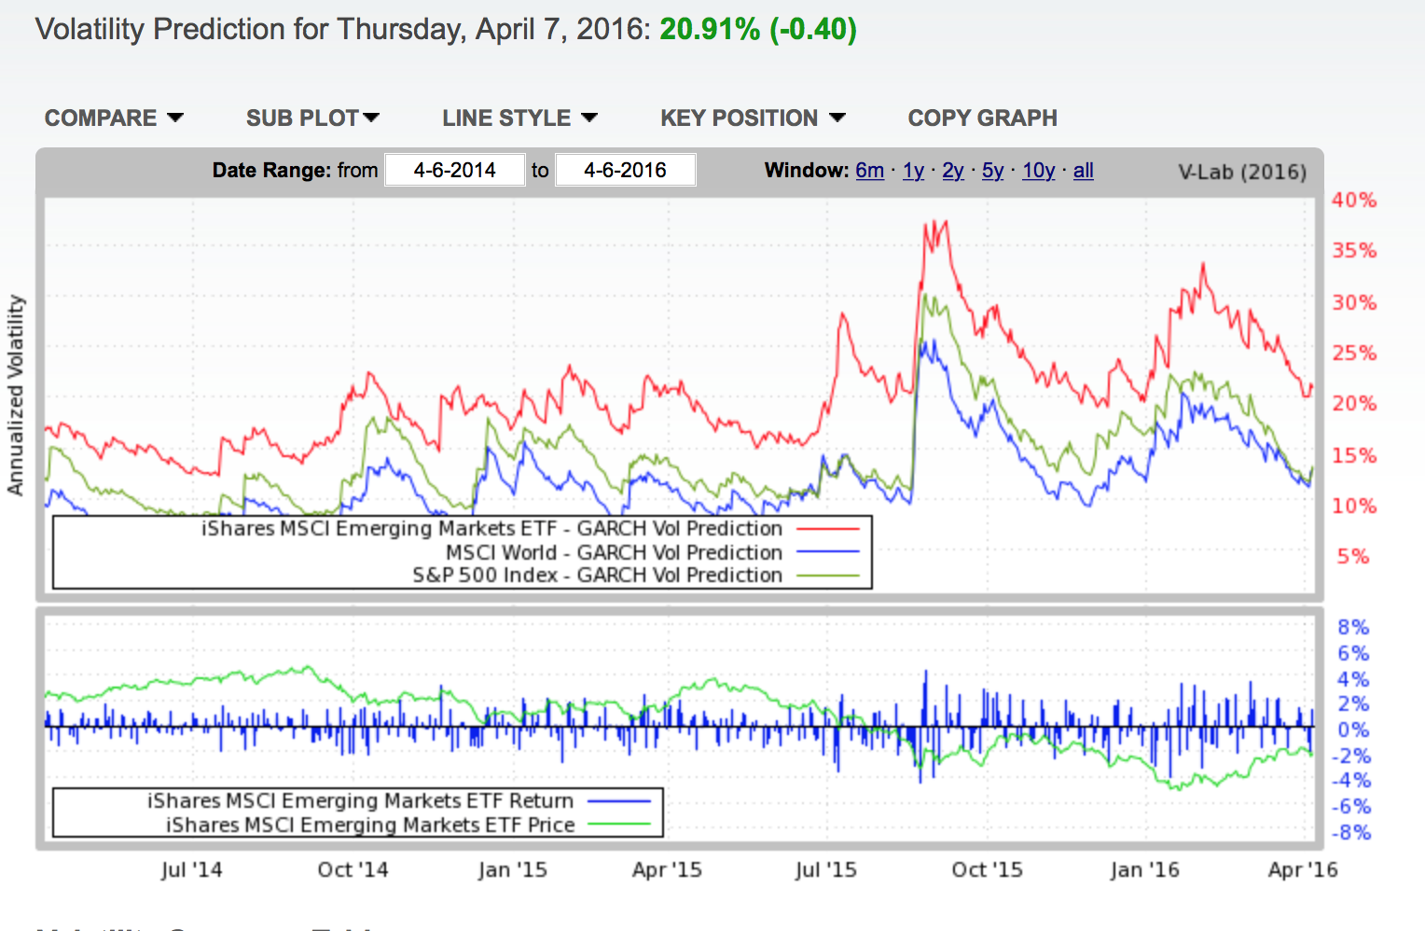Image resolution: width=1425 pixels, height=931 pixels.
Task: Select COPY GRAPH to copy the chart
Action: point(981,118)
